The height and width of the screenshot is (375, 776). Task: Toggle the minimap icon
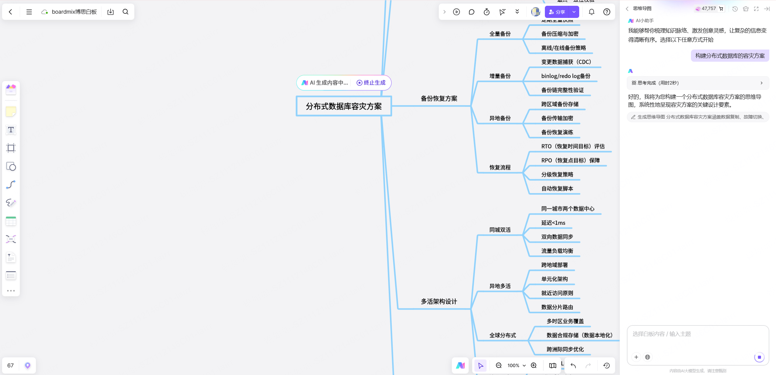(553, 365)
